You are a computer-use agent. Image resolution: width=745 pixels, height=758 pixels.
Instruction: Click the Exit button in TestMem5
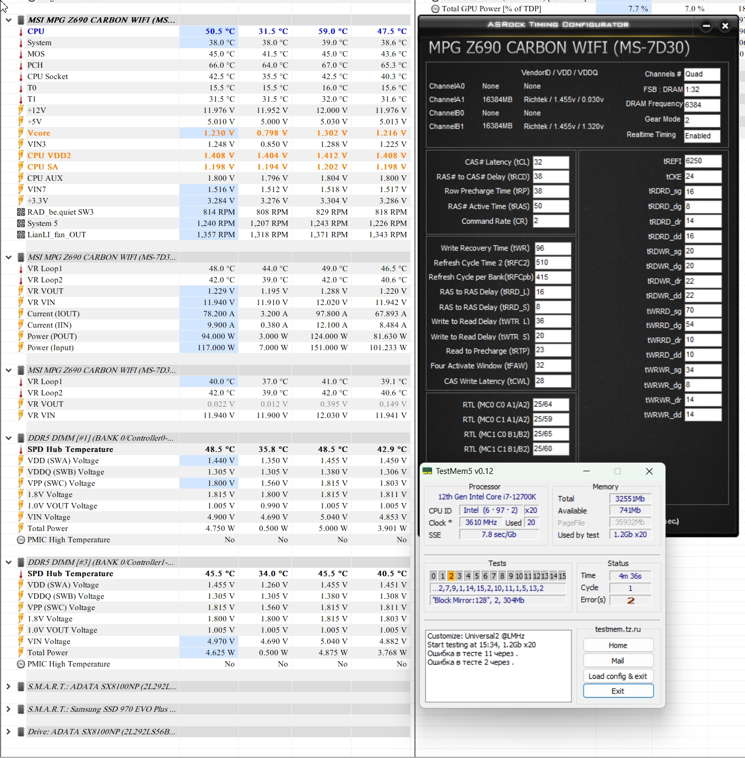(x=618, y=691)
